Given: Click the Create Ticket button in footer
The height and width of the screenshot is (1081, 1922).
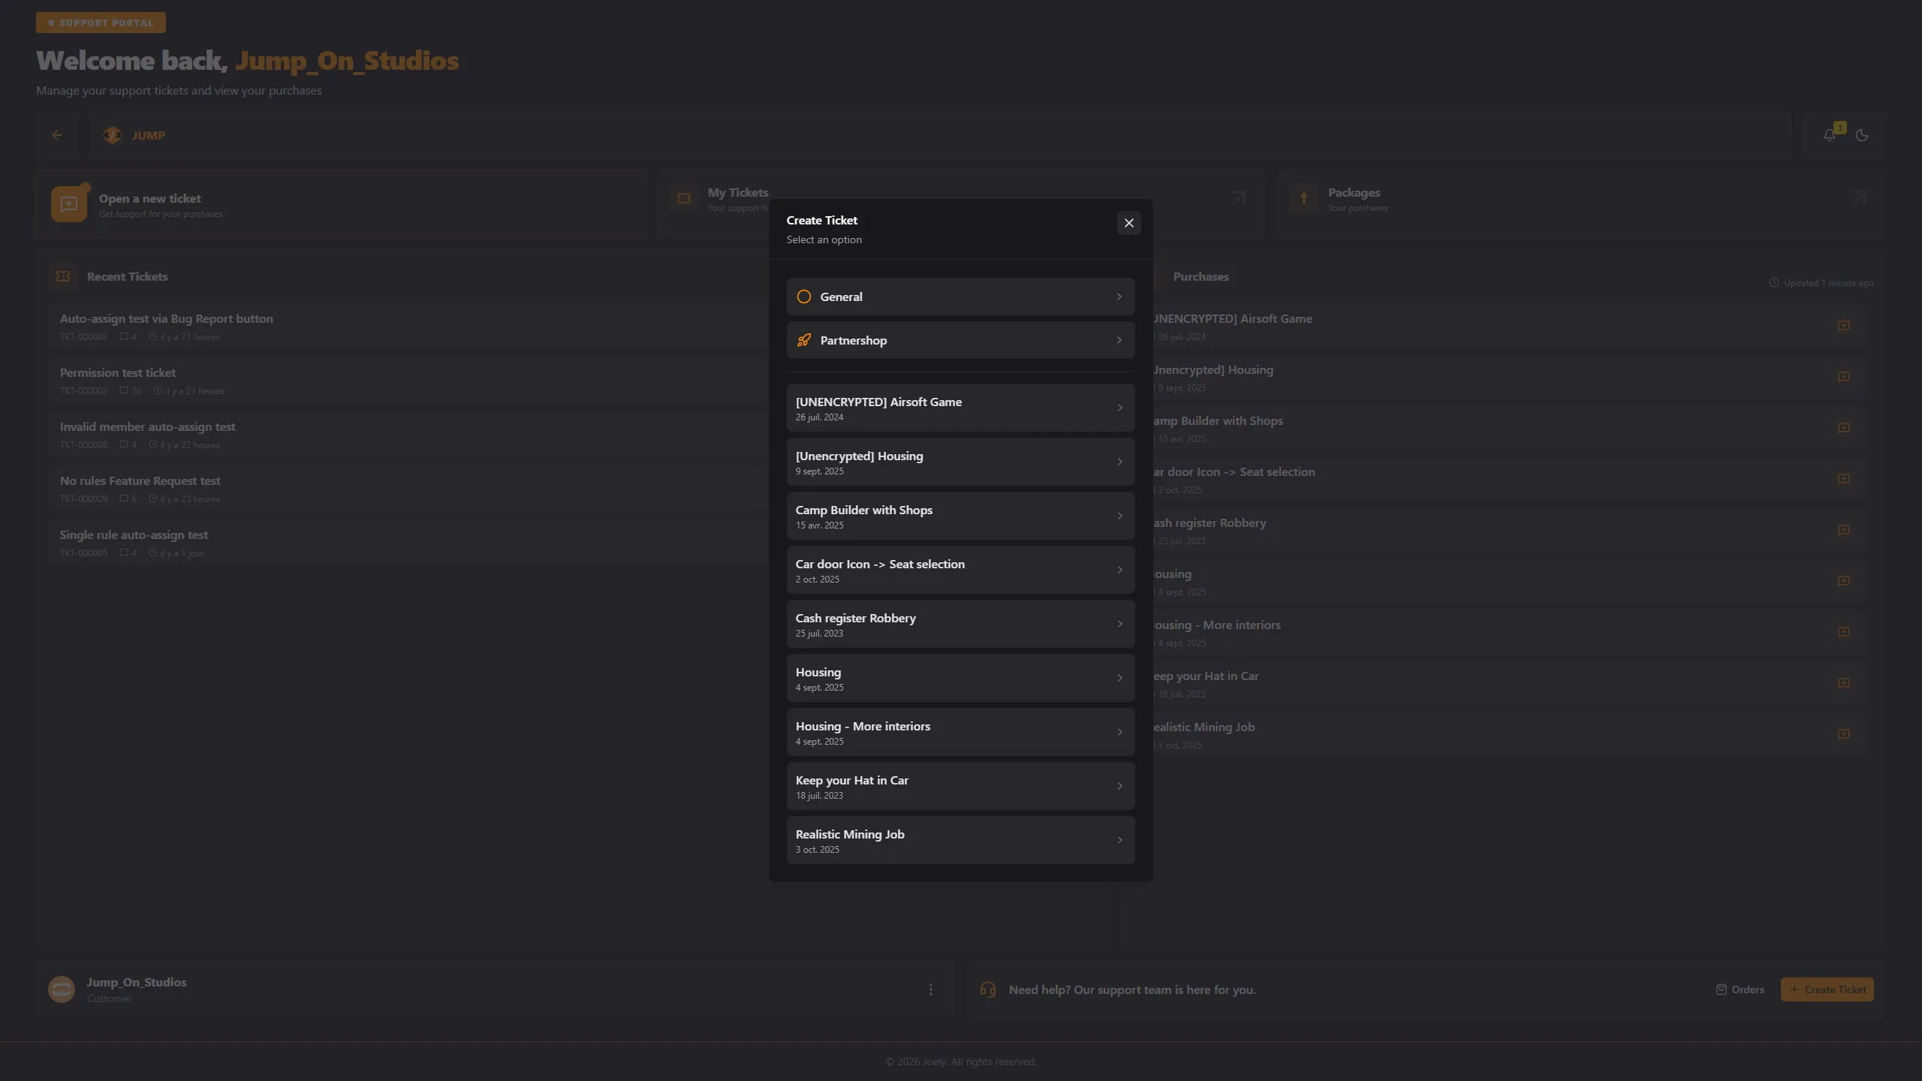Looking at the screenshot, I should (x=1827, y=989).
